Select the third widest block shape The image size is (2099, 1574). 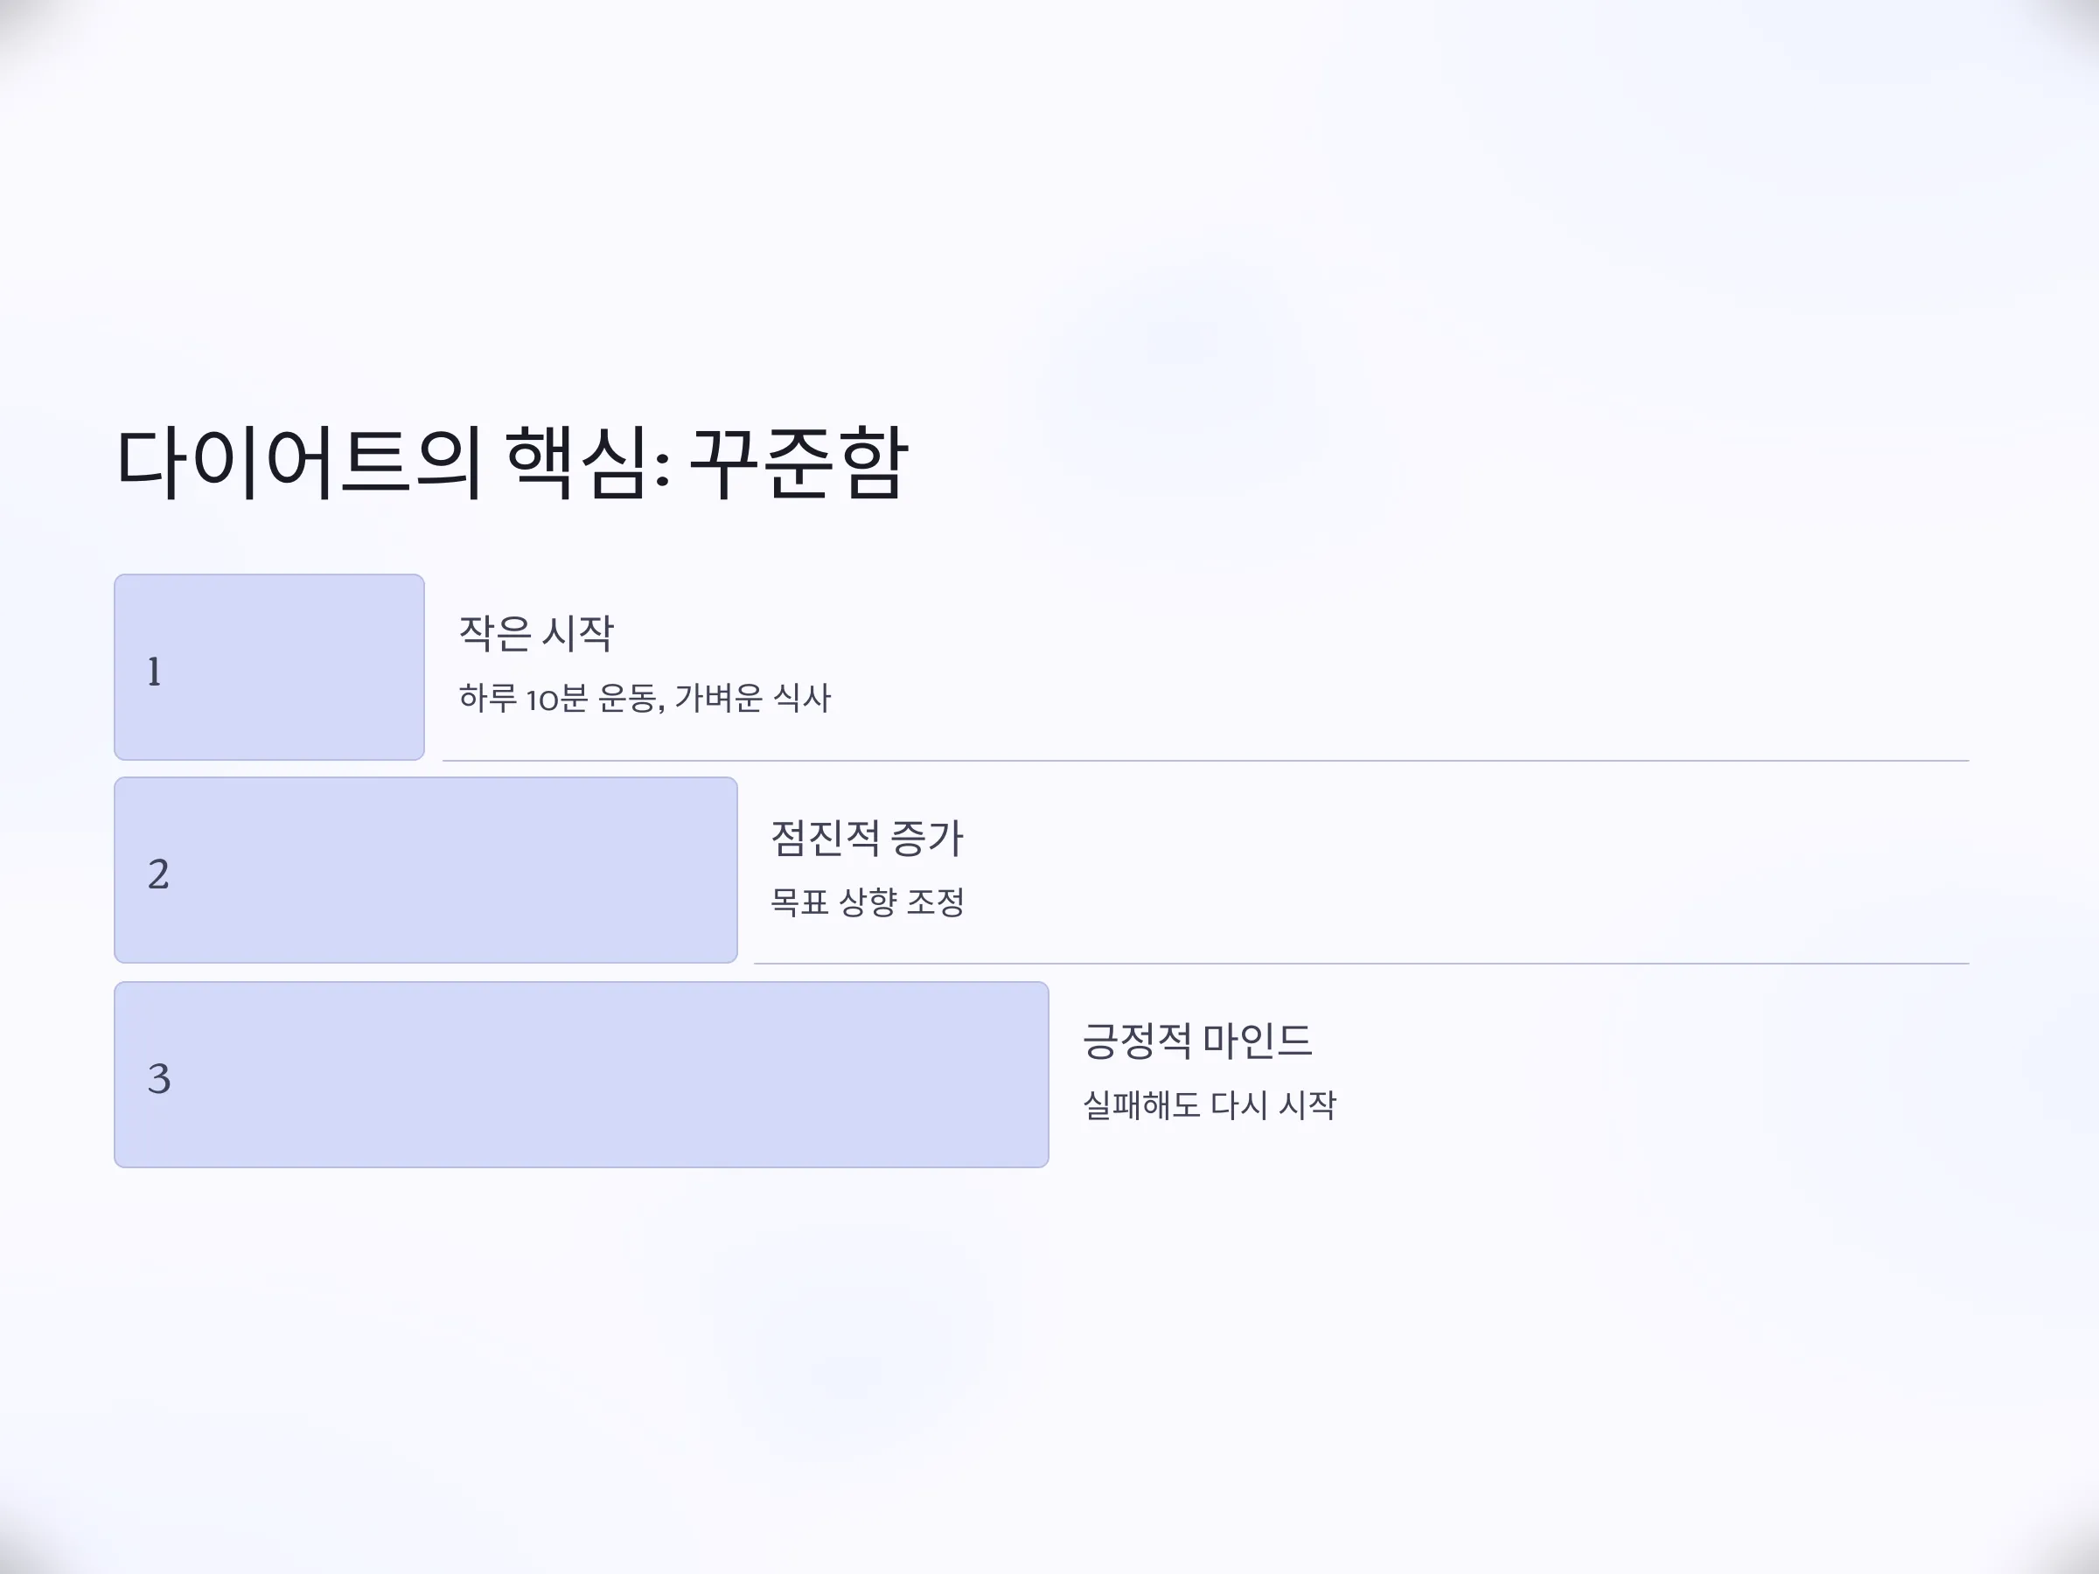(582, 1074)
